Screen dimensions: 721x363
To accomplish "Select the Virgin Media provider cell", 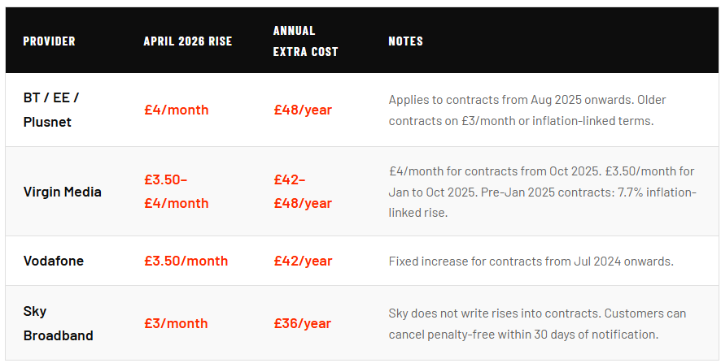I will (63, 192).
